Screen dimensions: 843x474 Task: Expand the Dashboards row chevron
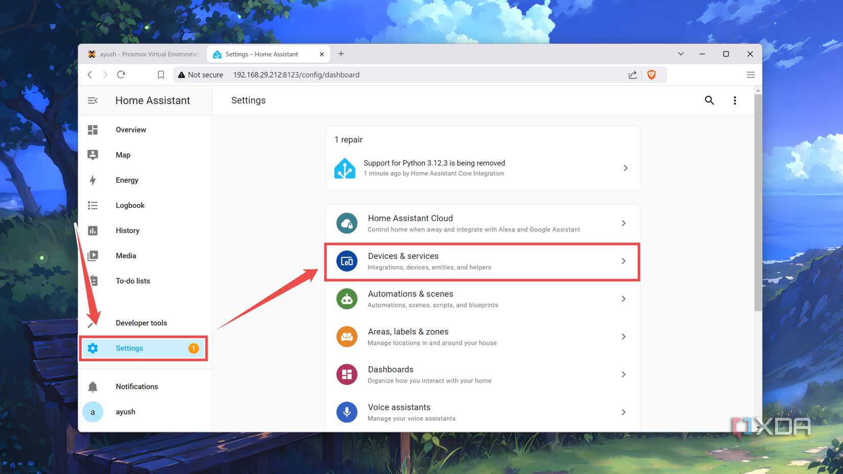tap(623, 374)
